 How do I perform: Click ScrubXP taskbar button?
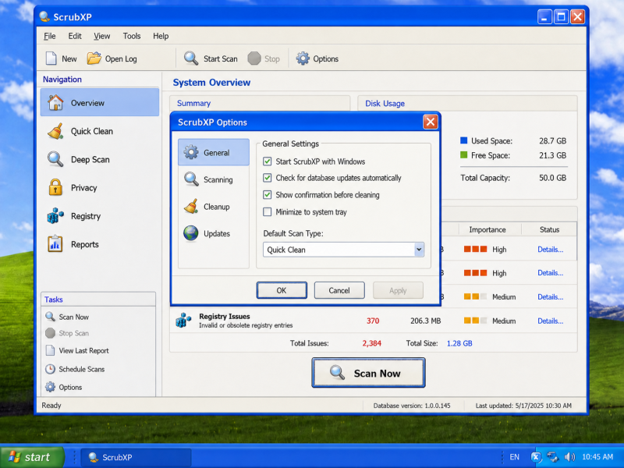(136, 457)
